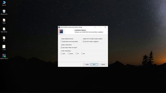Close the setup dialog window

coord(105,27)
